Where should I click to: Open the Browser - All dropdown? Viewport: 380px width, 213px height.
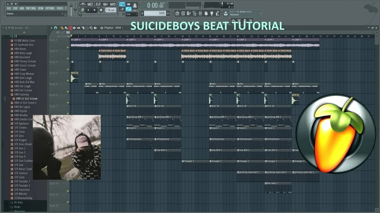(23, 28)
